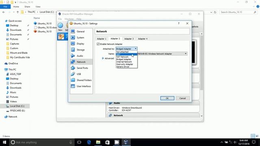The height and width of the screenshot is (146, 260).
Task: Open Microsoft Edge from taskbar
Action: [89, 142]
